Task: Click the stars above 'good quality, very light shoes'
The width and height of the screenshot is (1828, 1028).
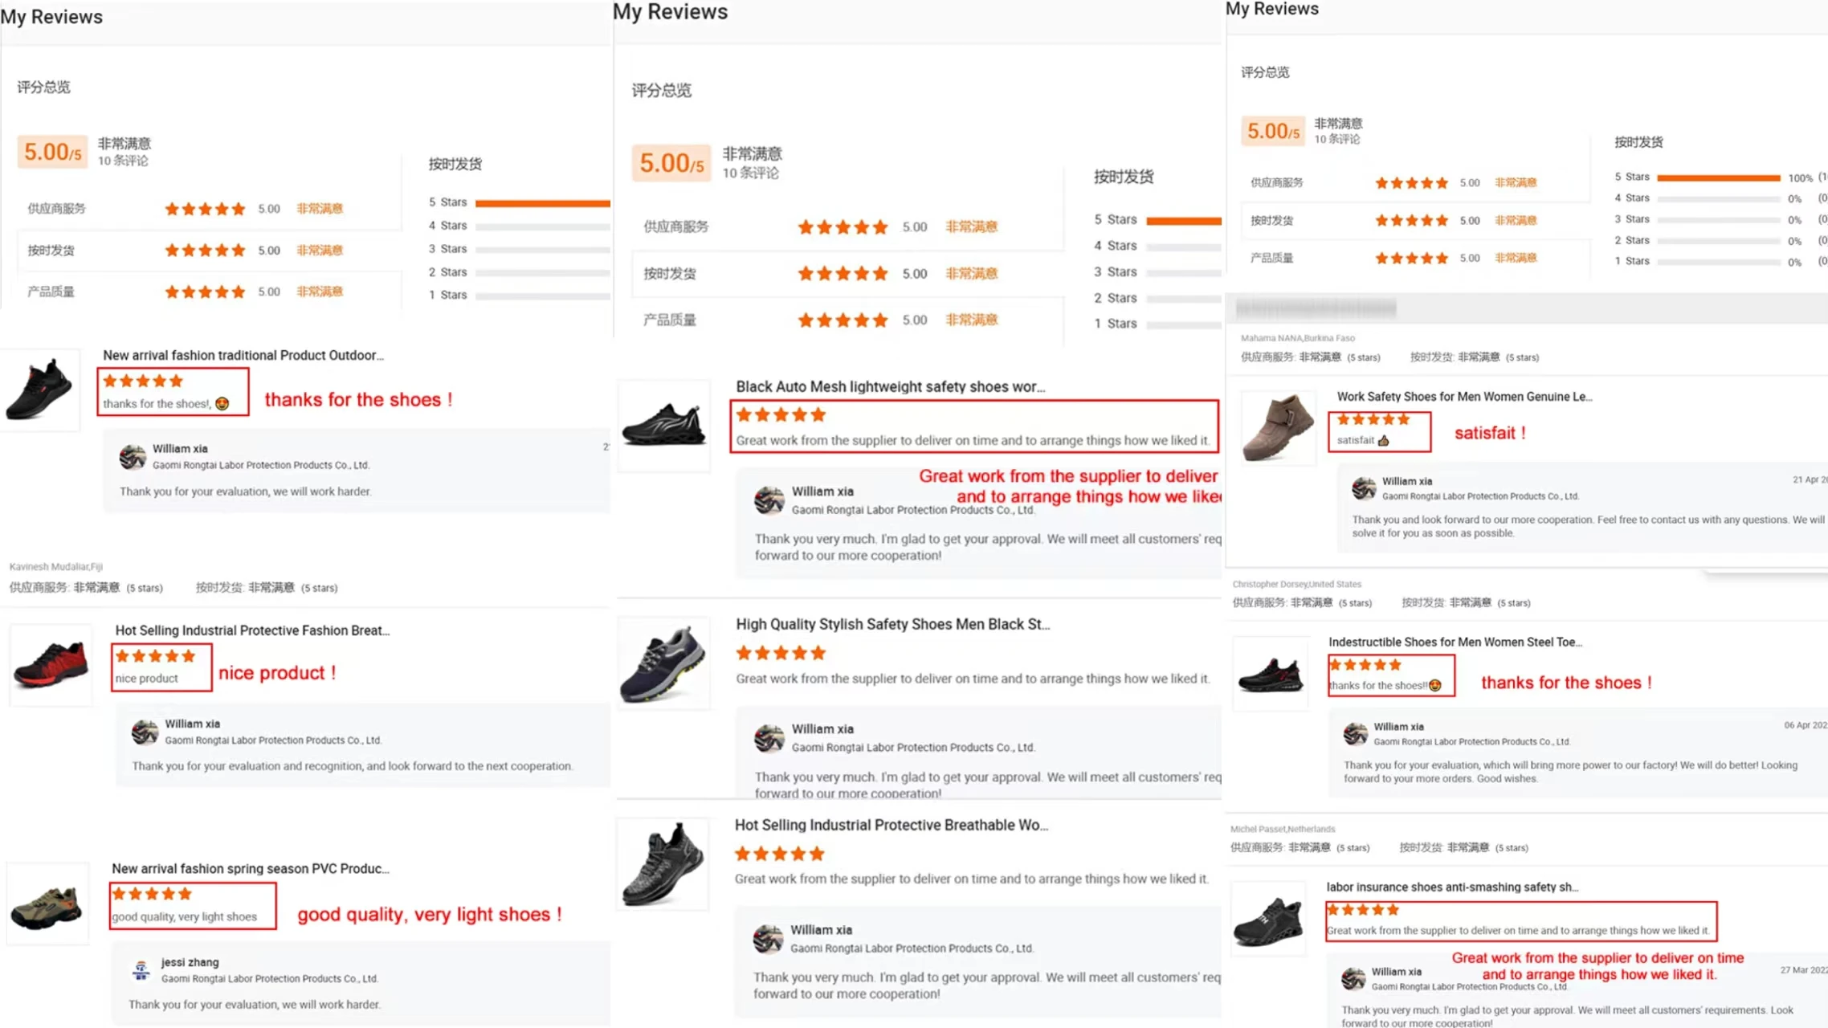Action: (152, 894)
